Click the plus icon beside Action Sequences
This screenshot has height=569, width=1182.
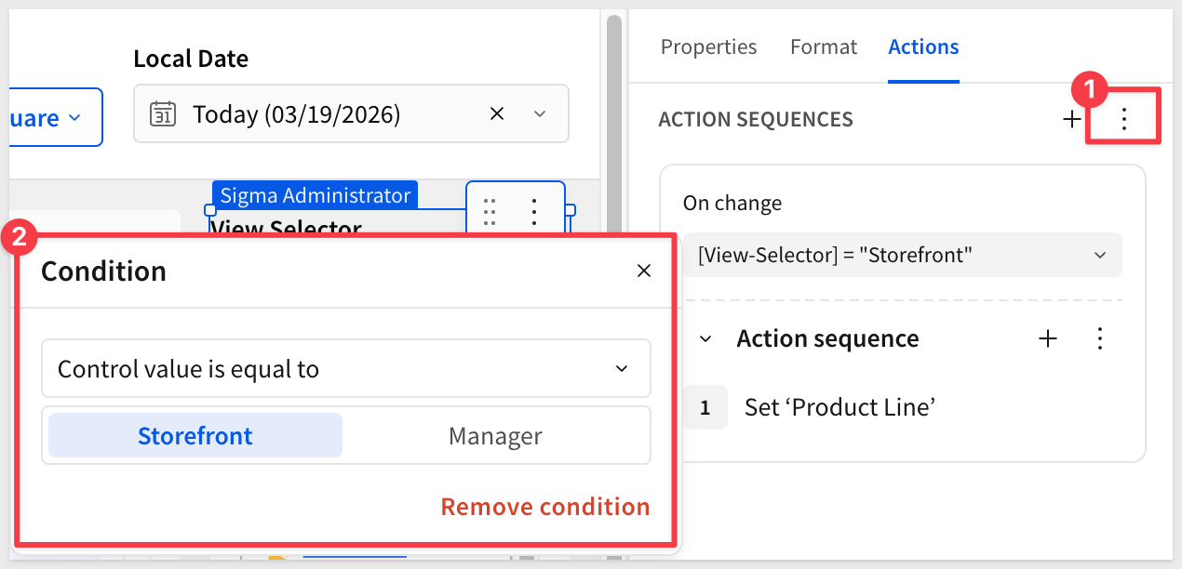click(x=1072, y=119)
